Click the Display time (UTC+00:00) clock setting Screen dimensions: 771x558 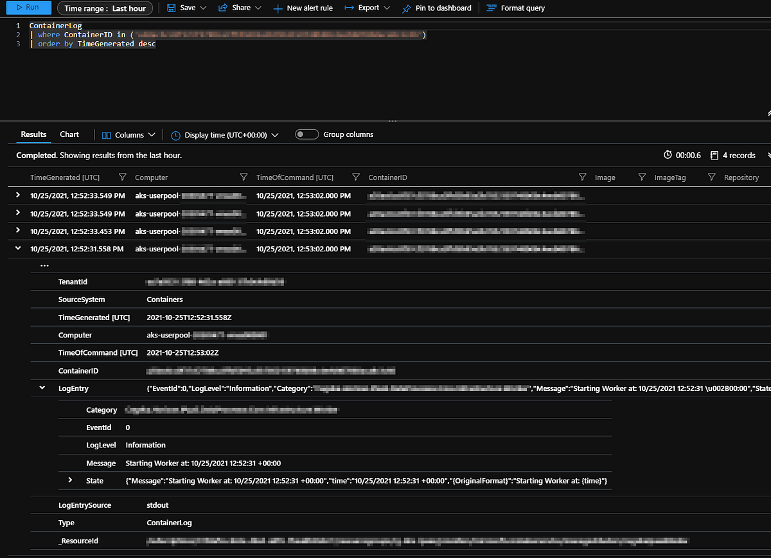coord(224,134)
